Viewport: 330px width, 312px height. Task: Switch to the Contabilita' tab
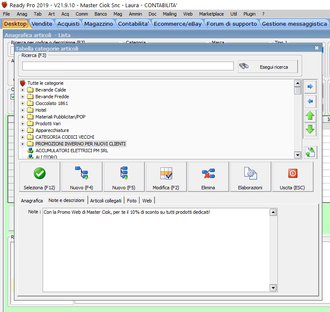pos(133,24)
